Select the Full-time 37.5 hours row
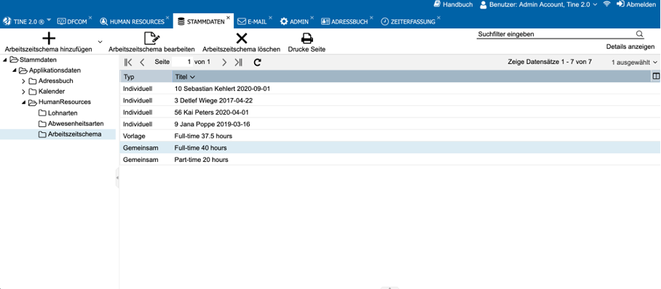The image size is (661, 289). 389,136
